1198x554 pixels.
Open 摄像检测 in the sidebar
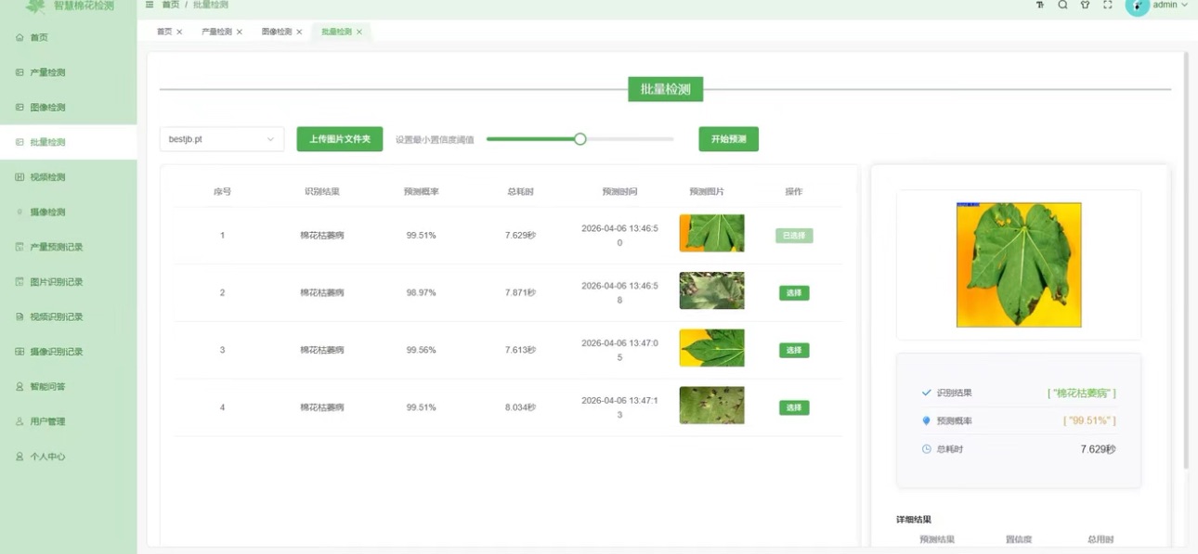(69, 213)
